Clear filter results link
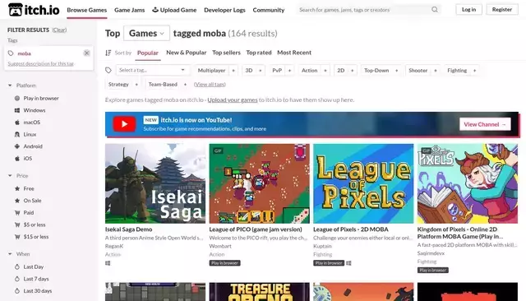Image resolution: width=526 pixels, height=301 pixels. (x=59, y=30)
